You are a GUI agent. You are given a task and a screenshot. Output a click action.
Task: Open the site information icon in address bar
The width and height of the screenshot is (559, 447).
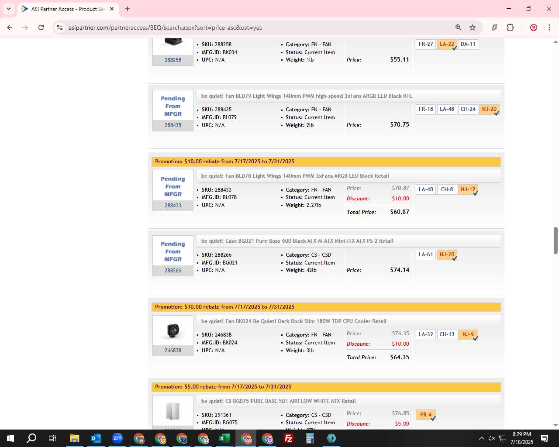(60, 28)
